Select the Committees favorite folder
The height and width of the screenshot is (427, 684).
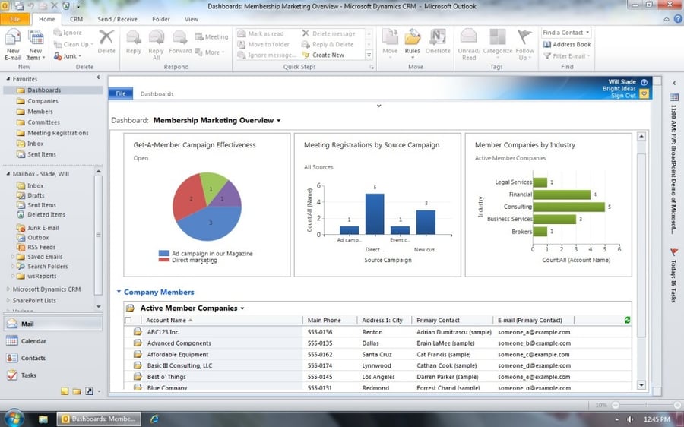[x=43, y=122]
